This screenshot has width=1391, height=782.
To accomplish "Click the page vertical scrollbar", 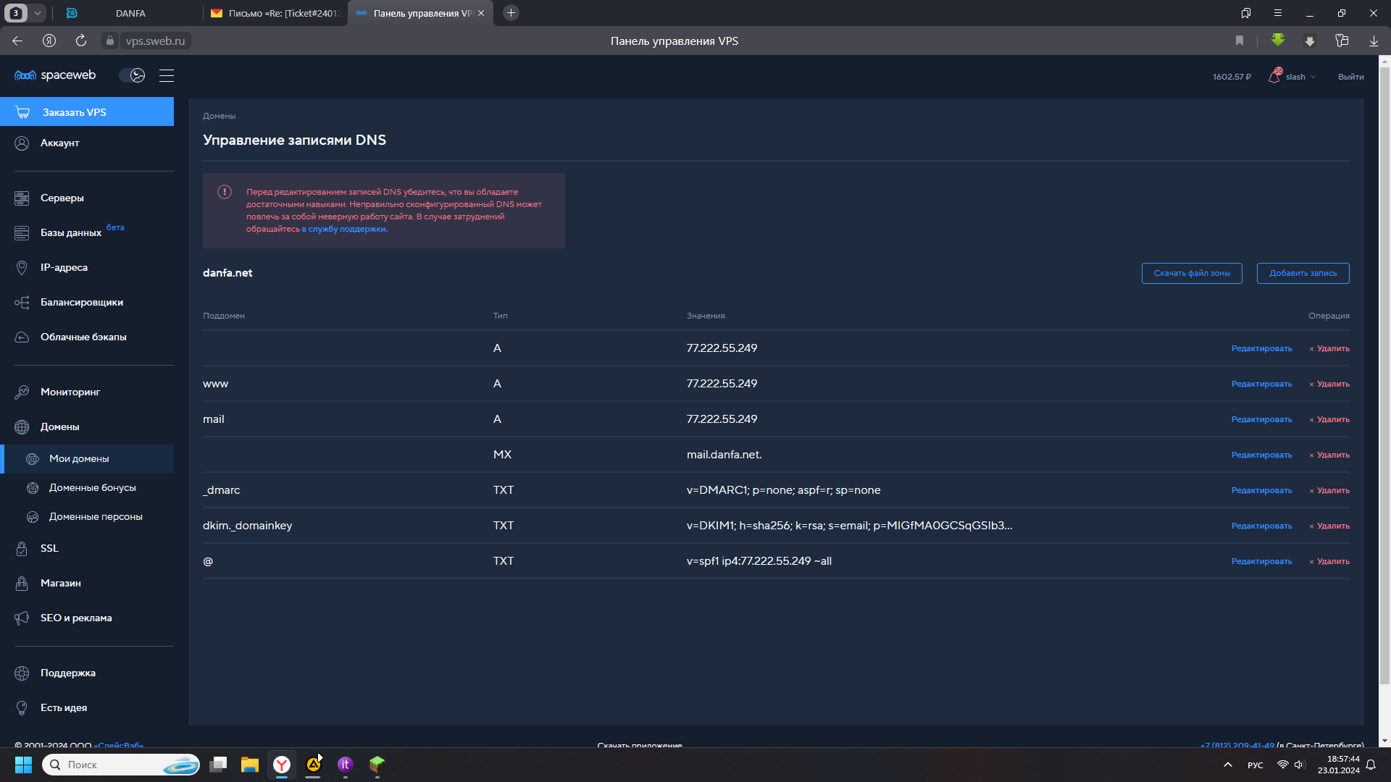I will coord(1384,376).
